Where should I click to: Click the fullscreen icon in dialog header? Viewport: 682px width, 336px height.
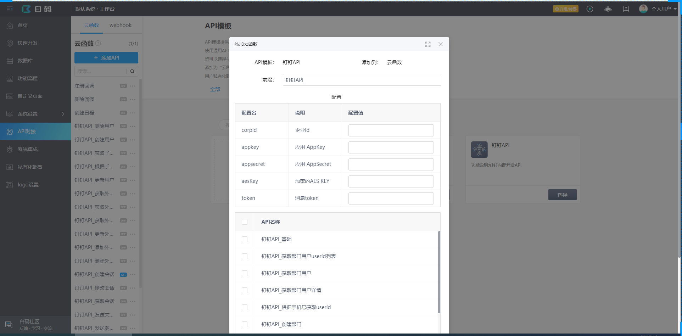click(428, 44)
